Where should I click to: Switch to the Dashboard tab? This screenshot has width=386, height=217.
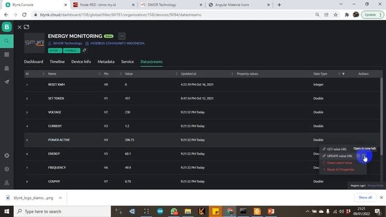tap(34, 61)
